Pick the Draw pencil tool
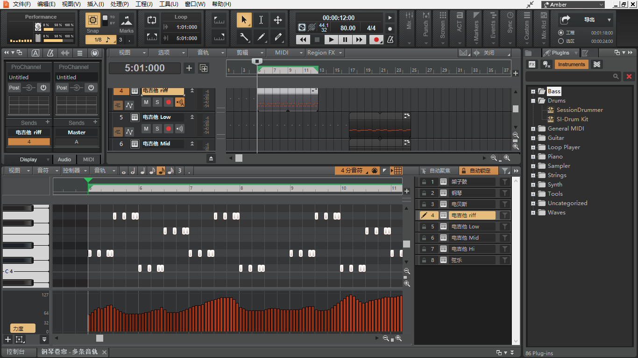Viewport: 638px width, 358px height. pos(261,37)
